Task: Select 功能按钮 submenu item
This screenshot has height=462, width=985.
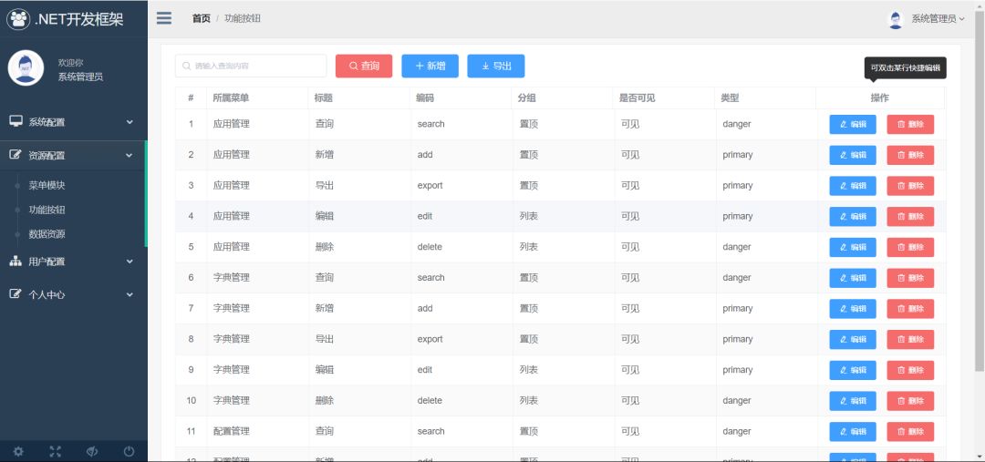Action: click(47, 210)
